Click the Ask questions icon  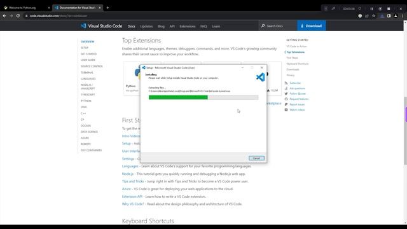[x=286, y=88]
